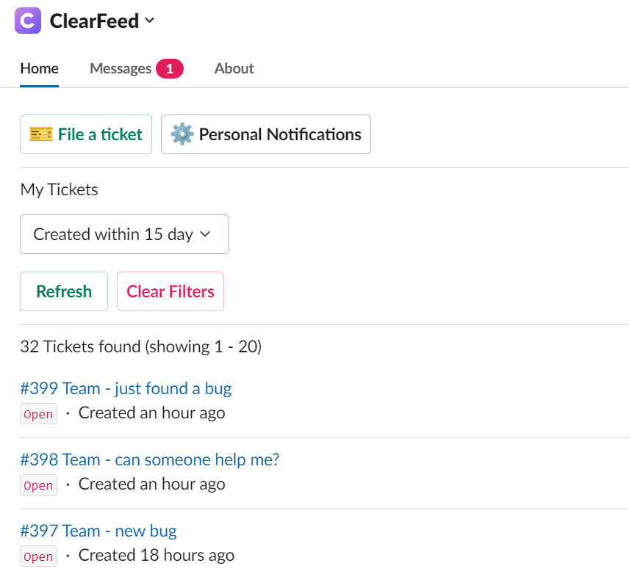
Task: Open ticket #397 Team - new bug
Action: pos(98,531)
